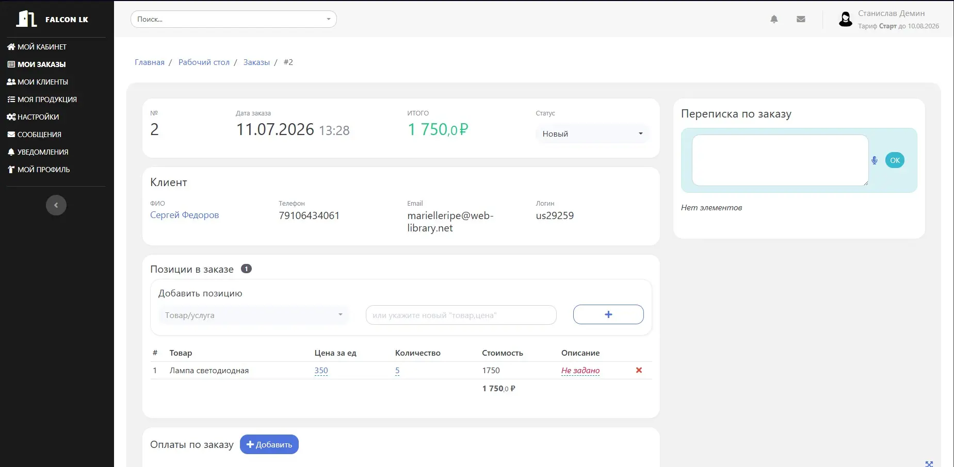Click breadcrumb item #2
954x467 pixels.
pyautogui.click(x=288, y=62)
